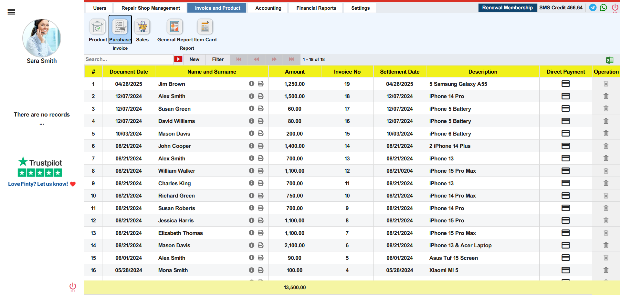Open the WhatsApp icon in header
Image resolution: width=620 pixels, height=295 pixels.
pos(604,7)
